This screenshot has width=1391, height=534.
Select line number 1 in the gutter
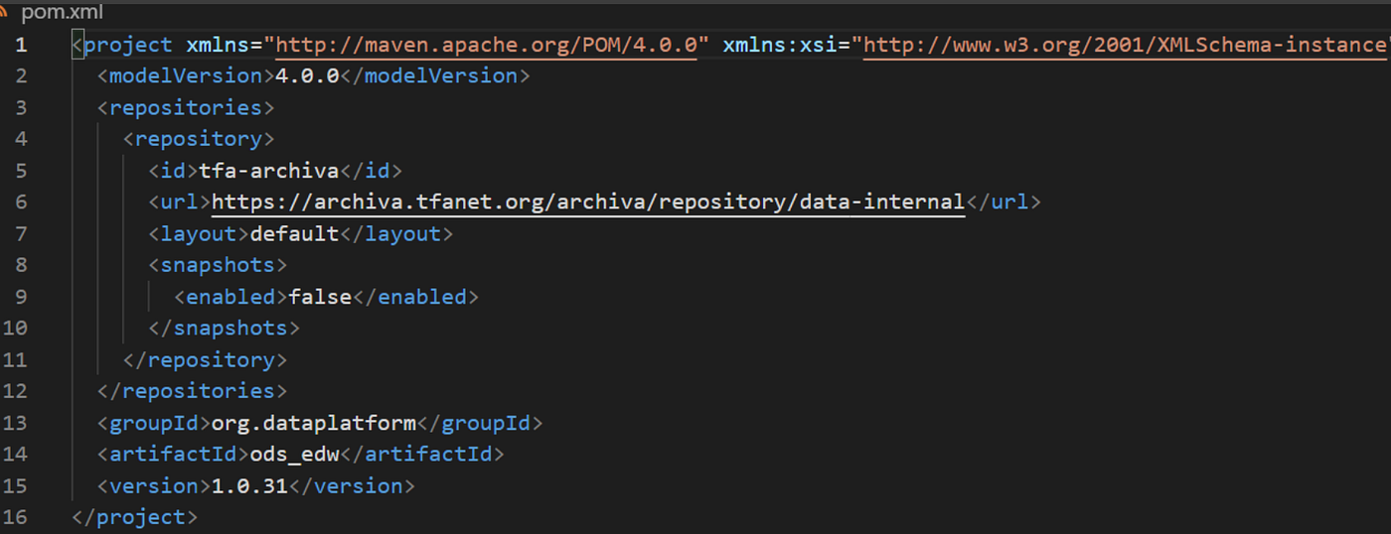(22, 45)
